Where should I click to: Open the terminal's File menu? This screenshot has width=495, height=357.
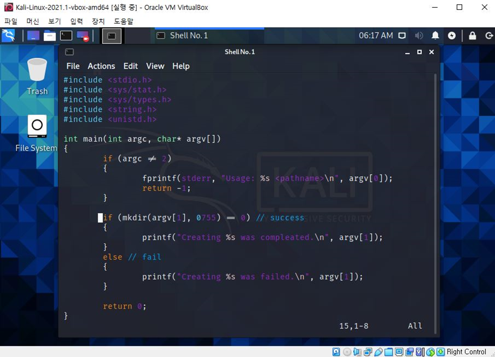73,66
